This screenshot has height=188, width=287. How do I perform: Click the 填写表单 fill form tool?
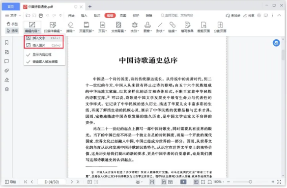click(x=187, y=27)
